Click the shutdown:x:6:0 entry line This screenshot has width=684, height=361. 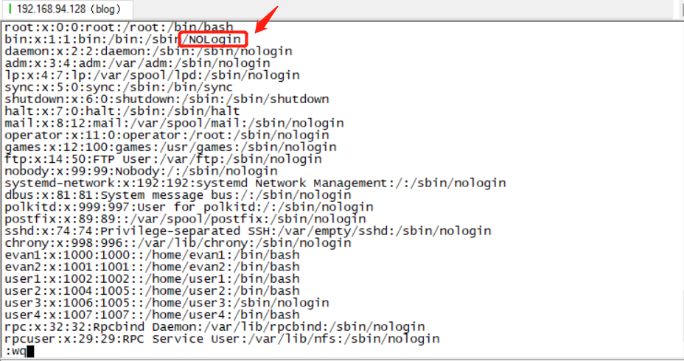click(x=167, y=99)
